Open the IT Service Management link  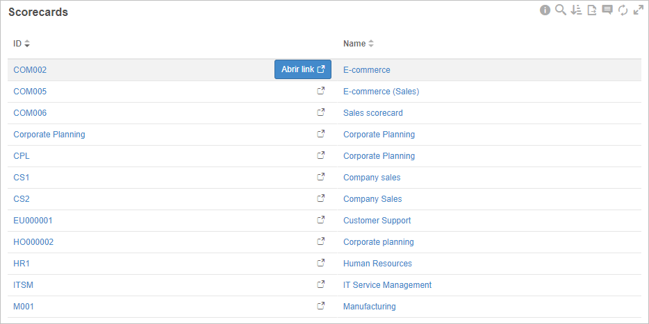(388, 284)
